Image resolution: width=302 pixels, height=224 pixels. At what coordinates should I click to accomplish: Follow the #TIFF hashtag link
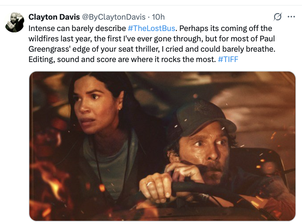pos(228,59)
